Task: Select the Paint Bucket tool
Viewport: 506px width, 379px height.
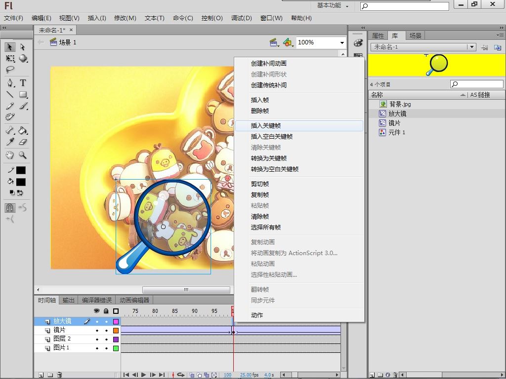Action: (23, 130)
